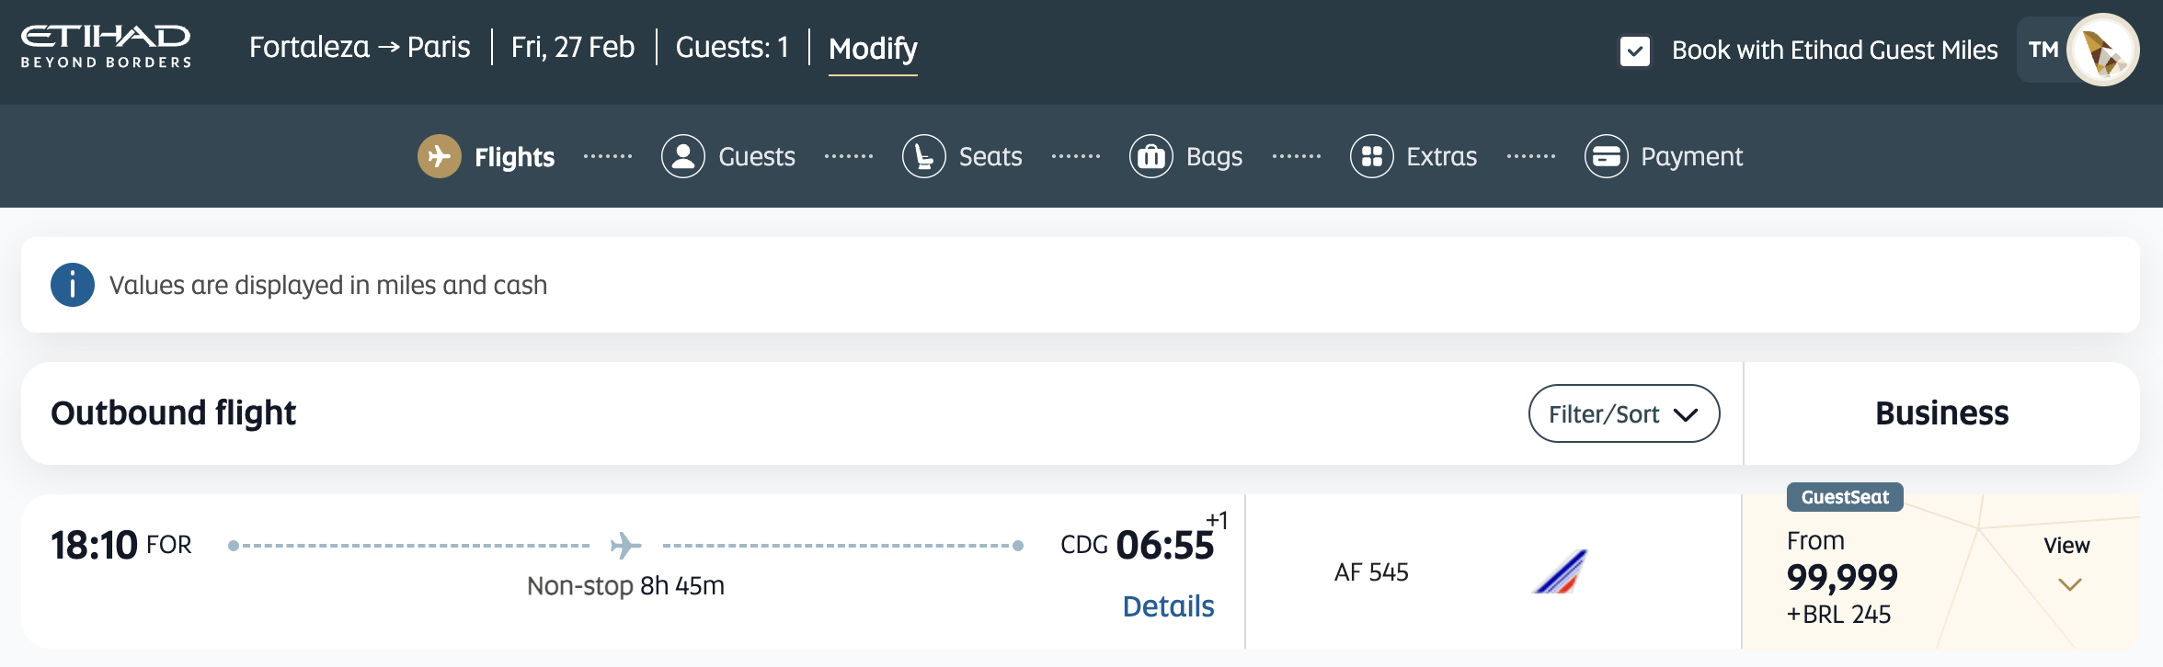Click the blue information icon
This screenshot has height=667, width=2163.
[73, 285]
